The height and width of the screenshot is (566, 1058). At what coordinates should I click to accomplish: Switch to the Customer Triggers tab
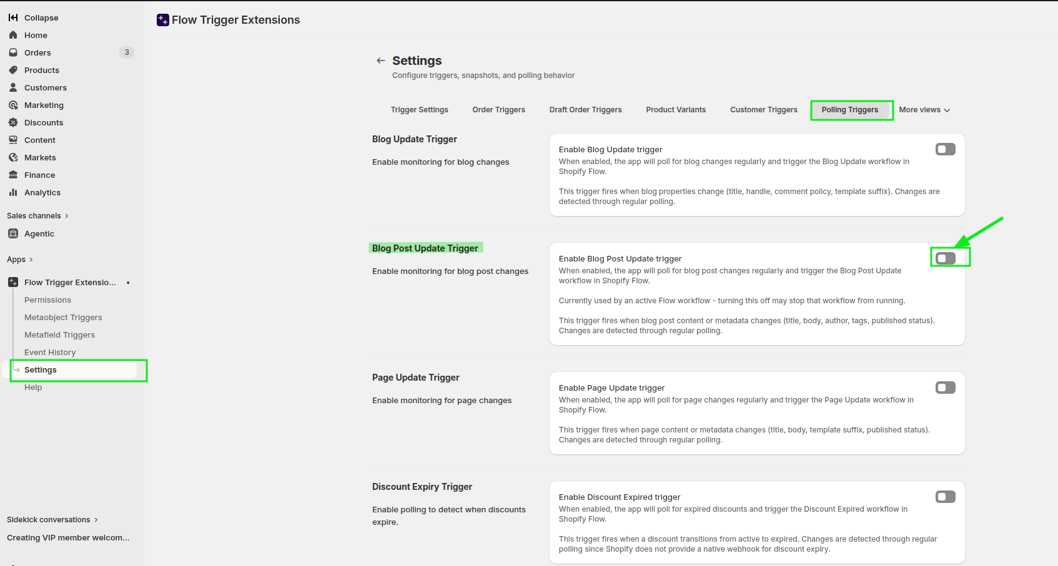[764, 110]
